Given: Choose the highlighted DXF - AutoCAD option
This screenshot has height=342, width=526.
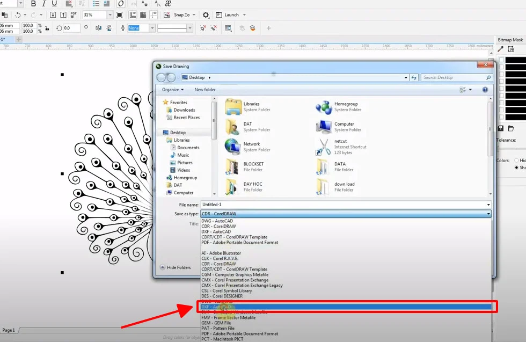Looking at the screenshot, I should tap(346, 307).
